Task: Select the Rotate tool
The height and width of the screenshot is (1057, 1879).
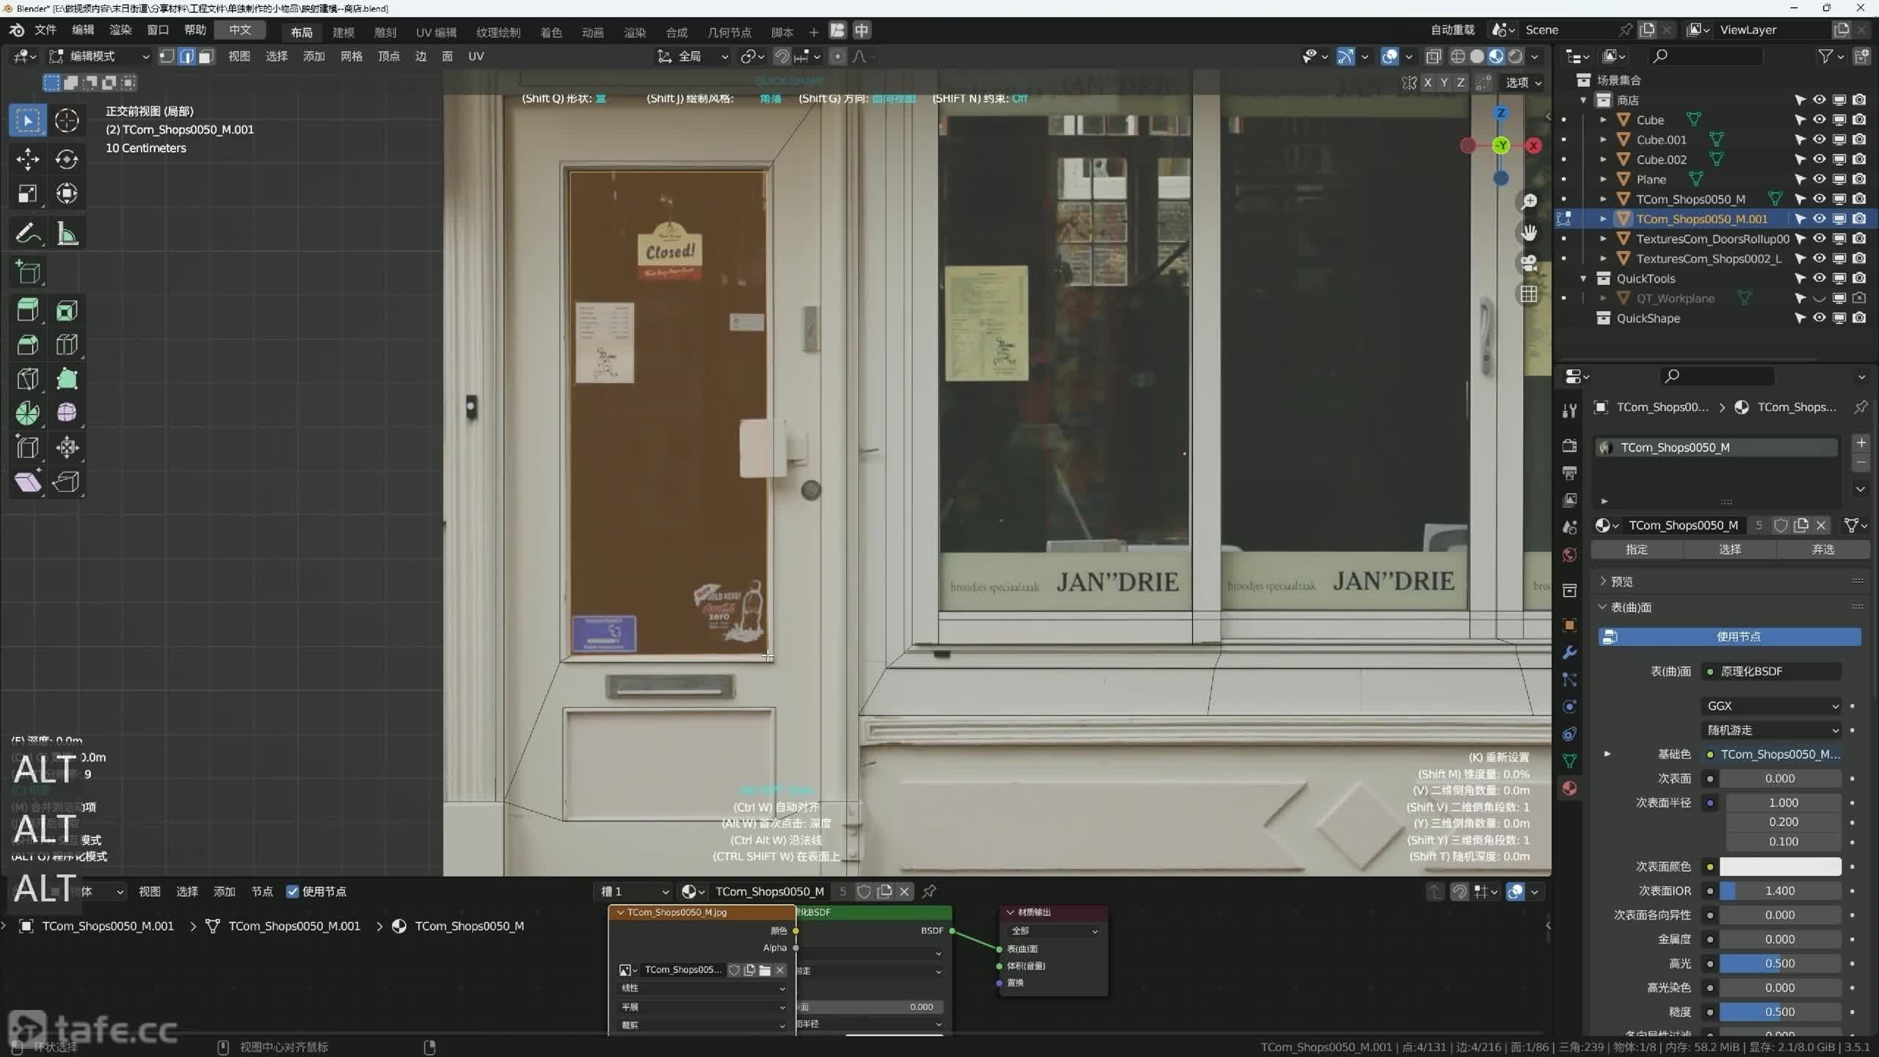Action: coord(67,159)
